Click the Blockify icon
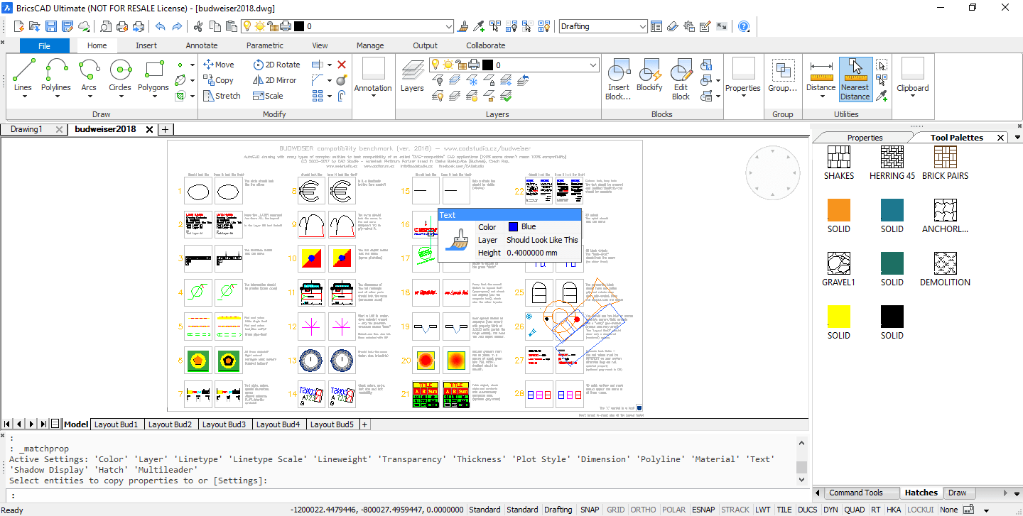 coord(649,75)
